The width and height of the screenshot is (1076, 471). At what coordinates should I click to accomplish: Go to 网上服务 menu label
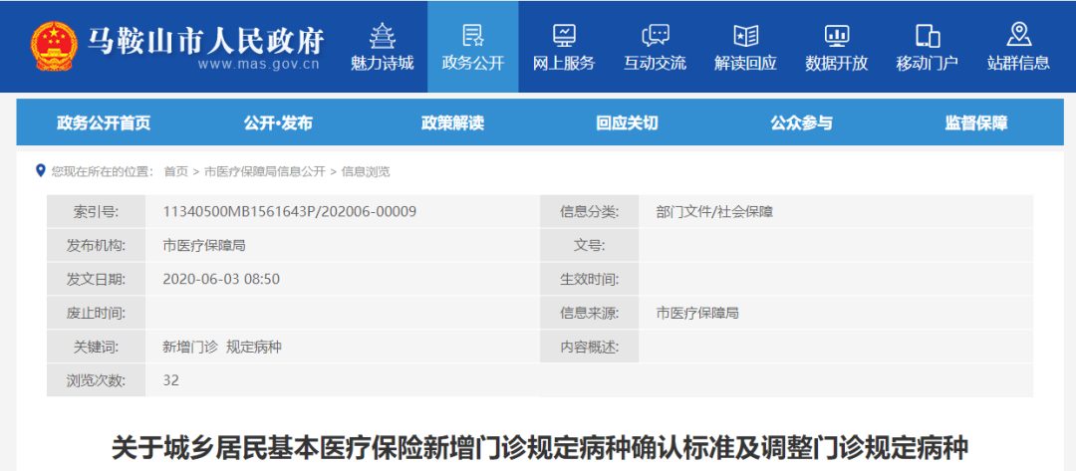563,64
